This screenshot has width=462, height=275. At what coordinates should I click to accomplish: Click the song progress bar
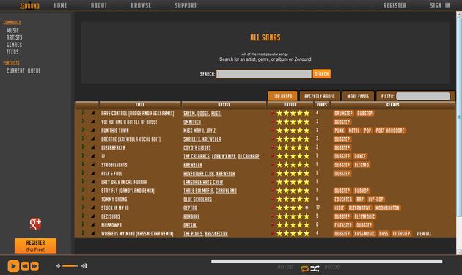click(326, 262)
